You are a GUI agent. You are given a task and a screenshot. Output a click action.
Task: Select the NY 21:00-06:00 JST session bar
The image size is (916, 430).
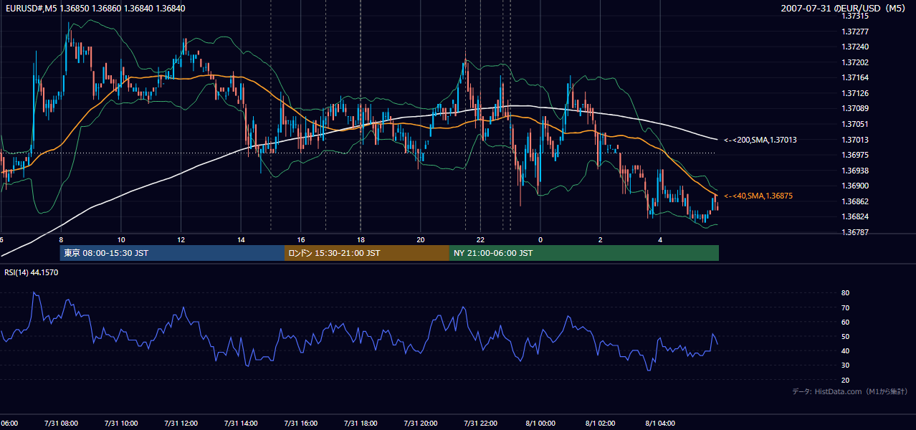tap(584, 253)
